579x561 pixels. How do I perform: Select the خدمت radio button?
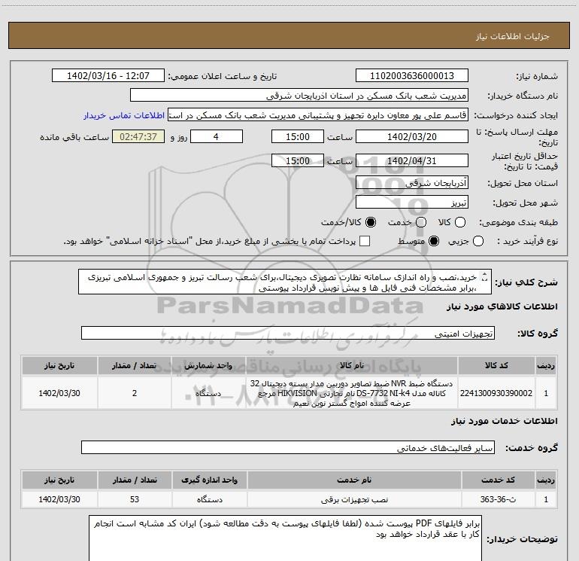[421, 222]
